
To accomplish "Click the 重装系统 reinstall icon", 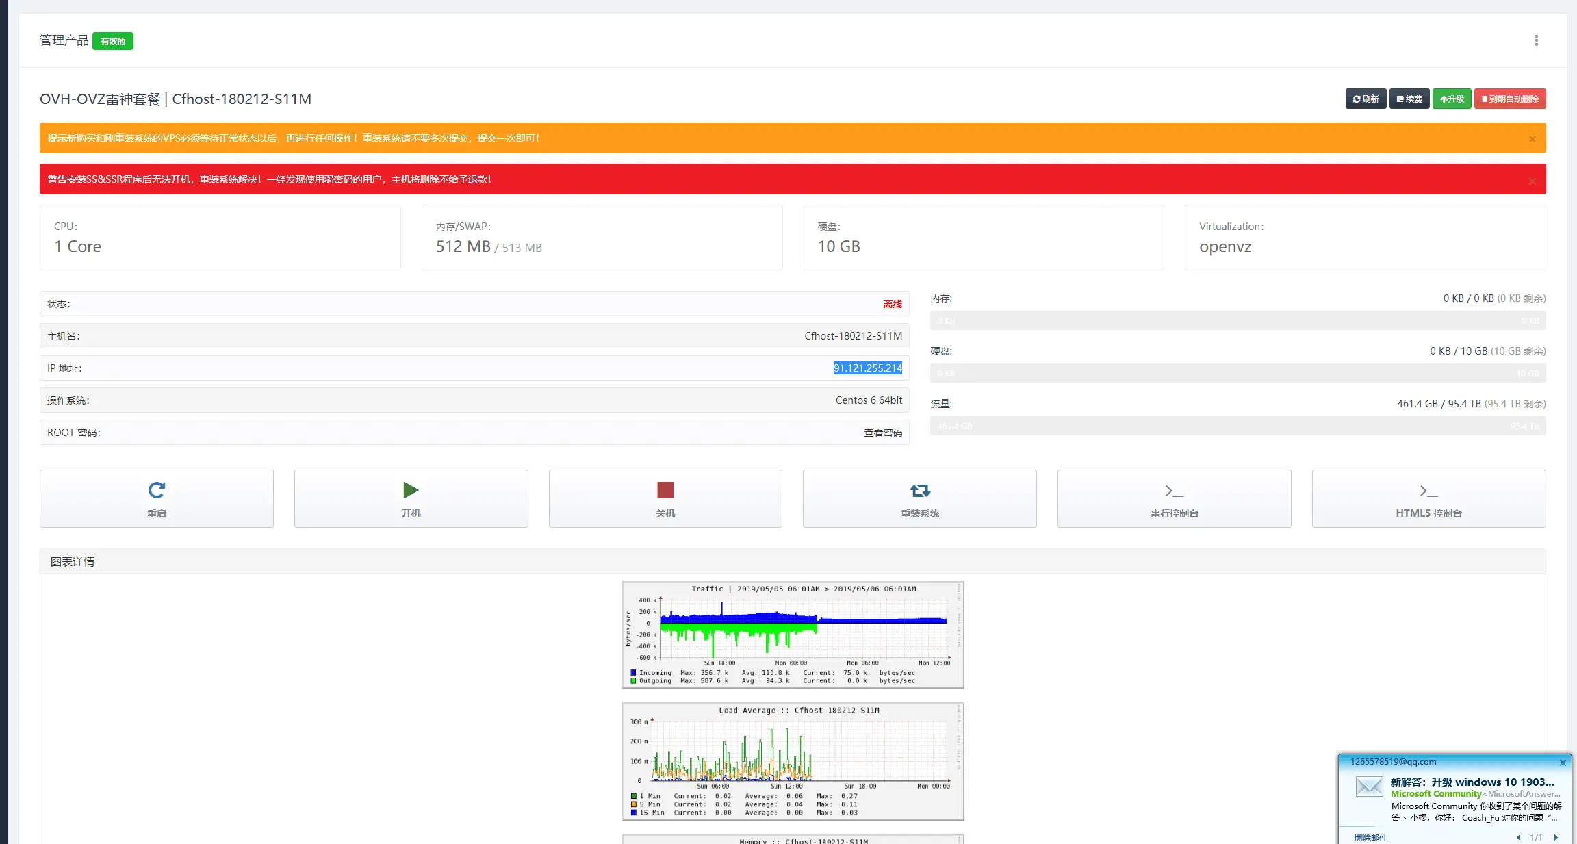I will pyautogui.click(x=920, y=490).
